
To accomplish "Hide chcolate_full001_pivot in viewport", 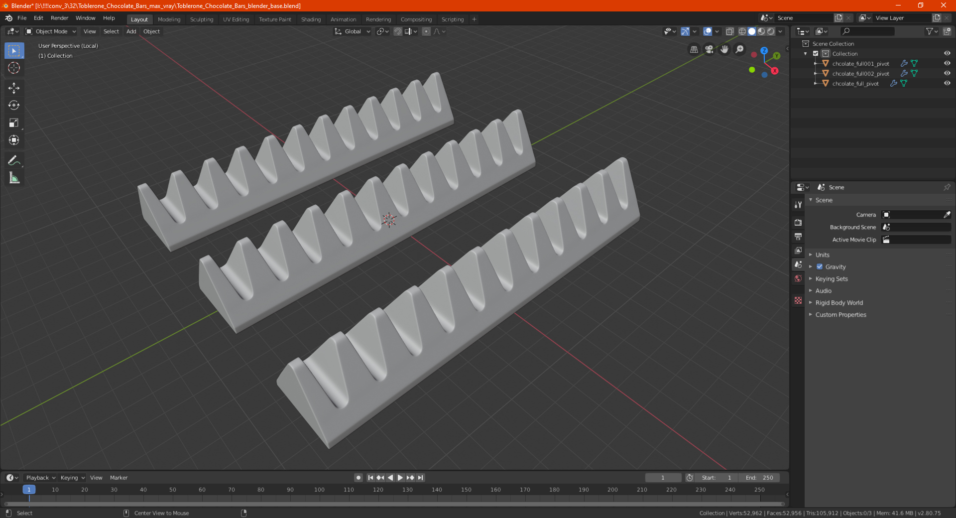I will point(947,63).
